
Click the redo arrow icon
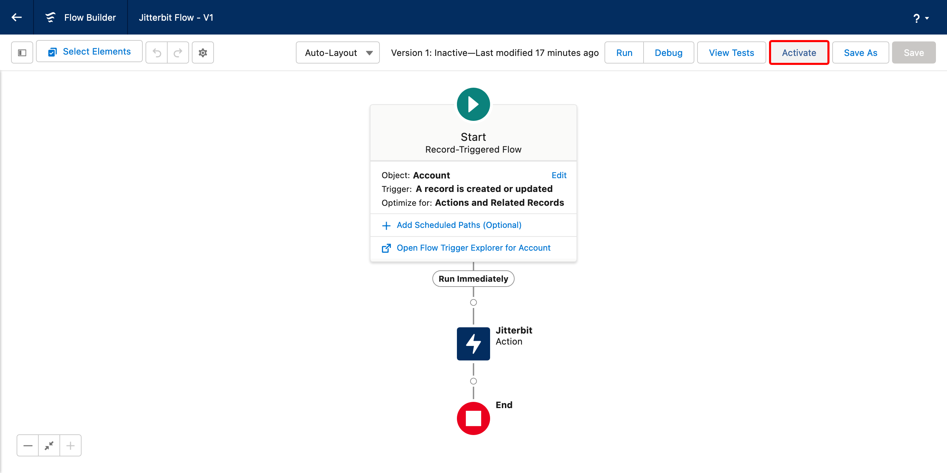178,53
